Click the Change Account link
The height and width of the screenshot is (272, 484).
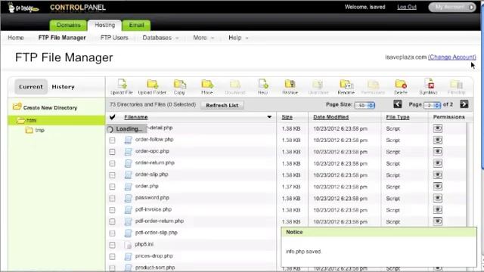point(452,57)
